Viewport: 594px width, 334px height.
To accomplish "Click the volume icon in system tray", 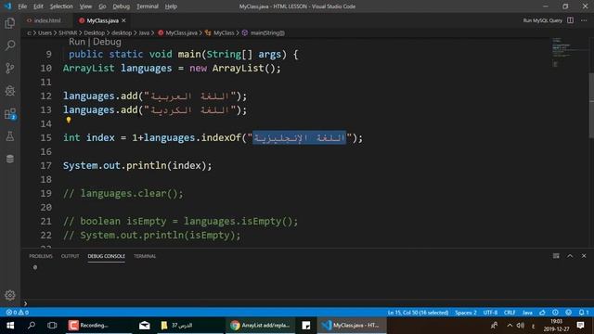I will [x=521, y=326].
